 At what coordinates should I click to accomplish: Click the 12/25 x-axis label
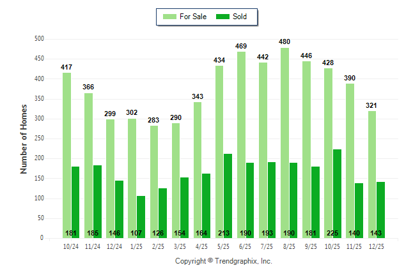[x=376, y=246]
